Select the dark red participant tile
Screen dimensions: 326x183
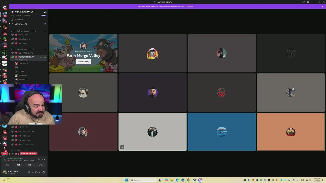(83, 132)
